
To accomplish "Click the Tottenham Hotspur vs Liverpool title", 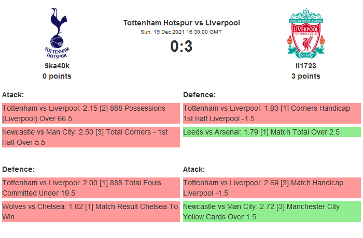I will (181, 23).
